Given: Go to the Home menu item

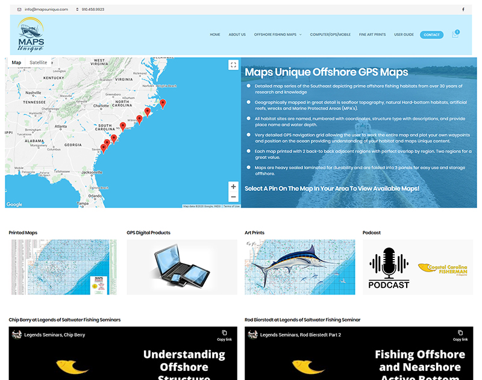Looking at the screenshot, I should coord(215,35).
